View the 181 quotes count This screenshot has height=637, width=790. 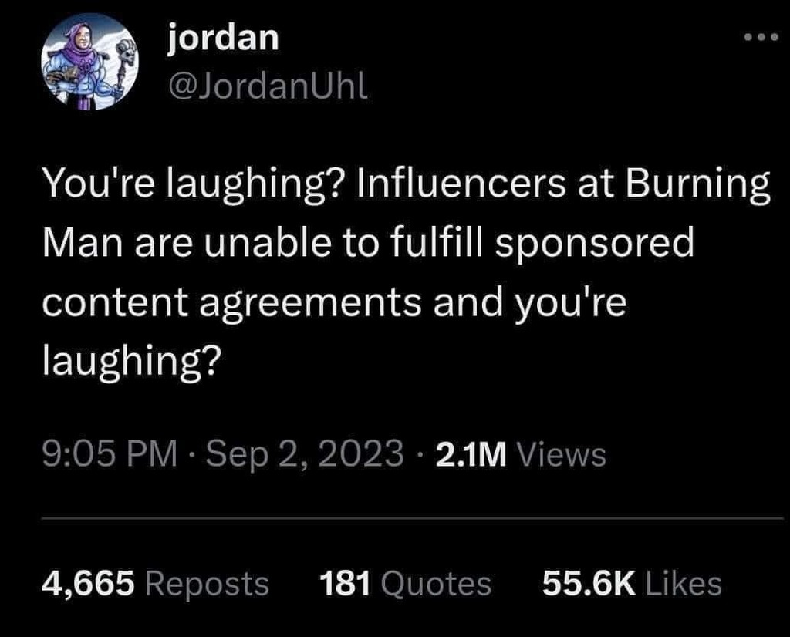(x=345, y=584)
